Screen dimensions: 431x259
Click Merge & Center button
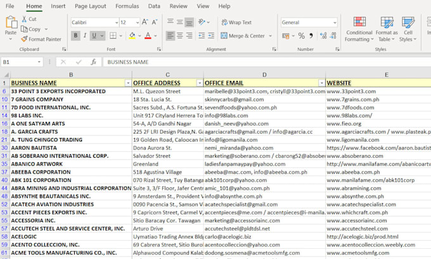tap(243, 35)
